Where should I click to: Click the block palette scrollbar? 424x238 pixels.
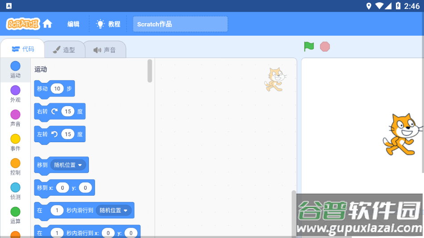click(x=150, y=71)
